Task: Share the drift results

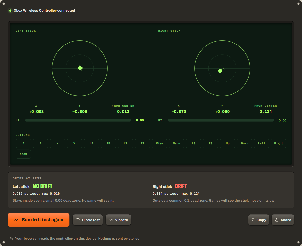Action: click(x=283, y=220)
